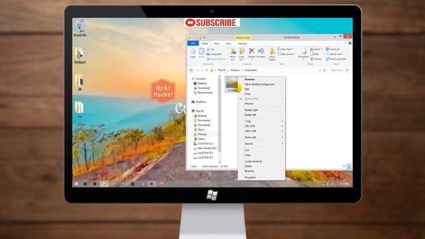Click History in the ribbon Open group

coord(316,59)
